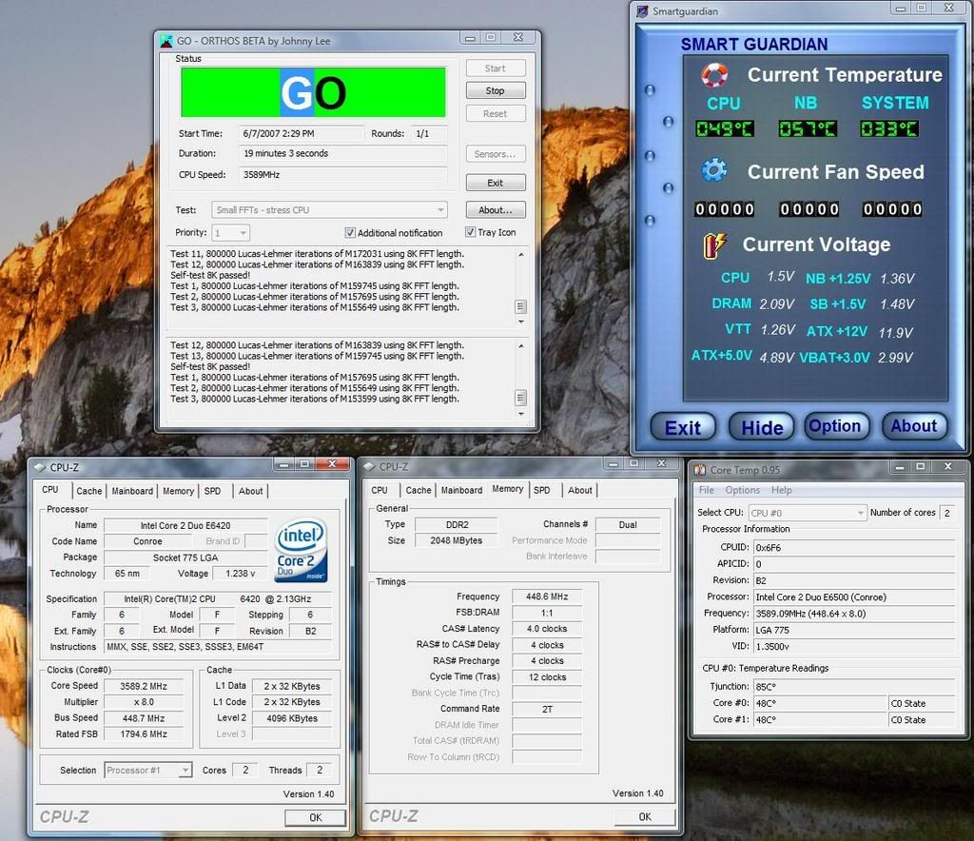Viewport: 974px width, 841px height.
Task: Click the Core Temp title bar icon
Action: pyautogui.click(x=700, y=470)
